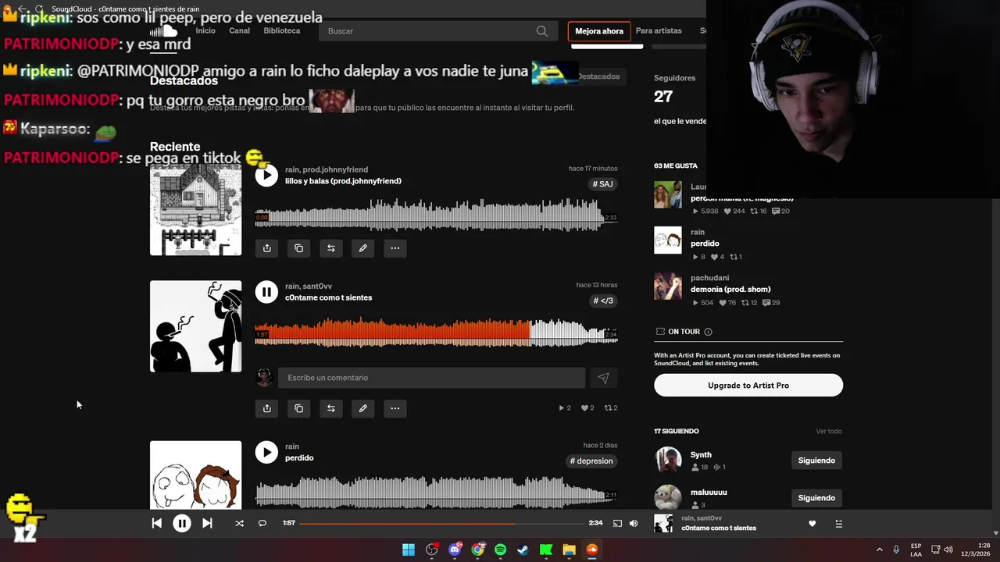Seek within 'lillos y balas' waveform
Viewport: 1000px width, 562px height.
(x=436, y=215)
